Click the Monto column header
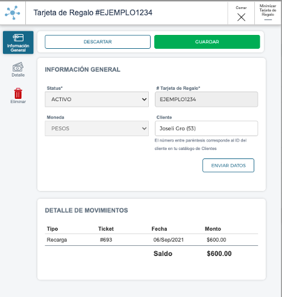The image size is (282, 297). pyautogui.click(x=213, y=229)
